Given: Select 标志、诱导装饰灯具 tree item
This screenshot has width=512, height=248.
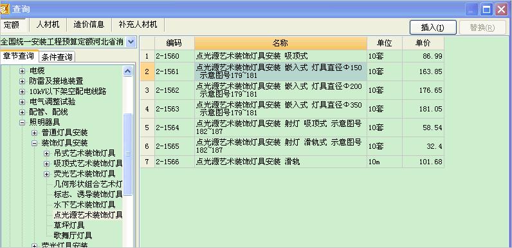Looking at the screenshot, I should [x=88, y=195].
